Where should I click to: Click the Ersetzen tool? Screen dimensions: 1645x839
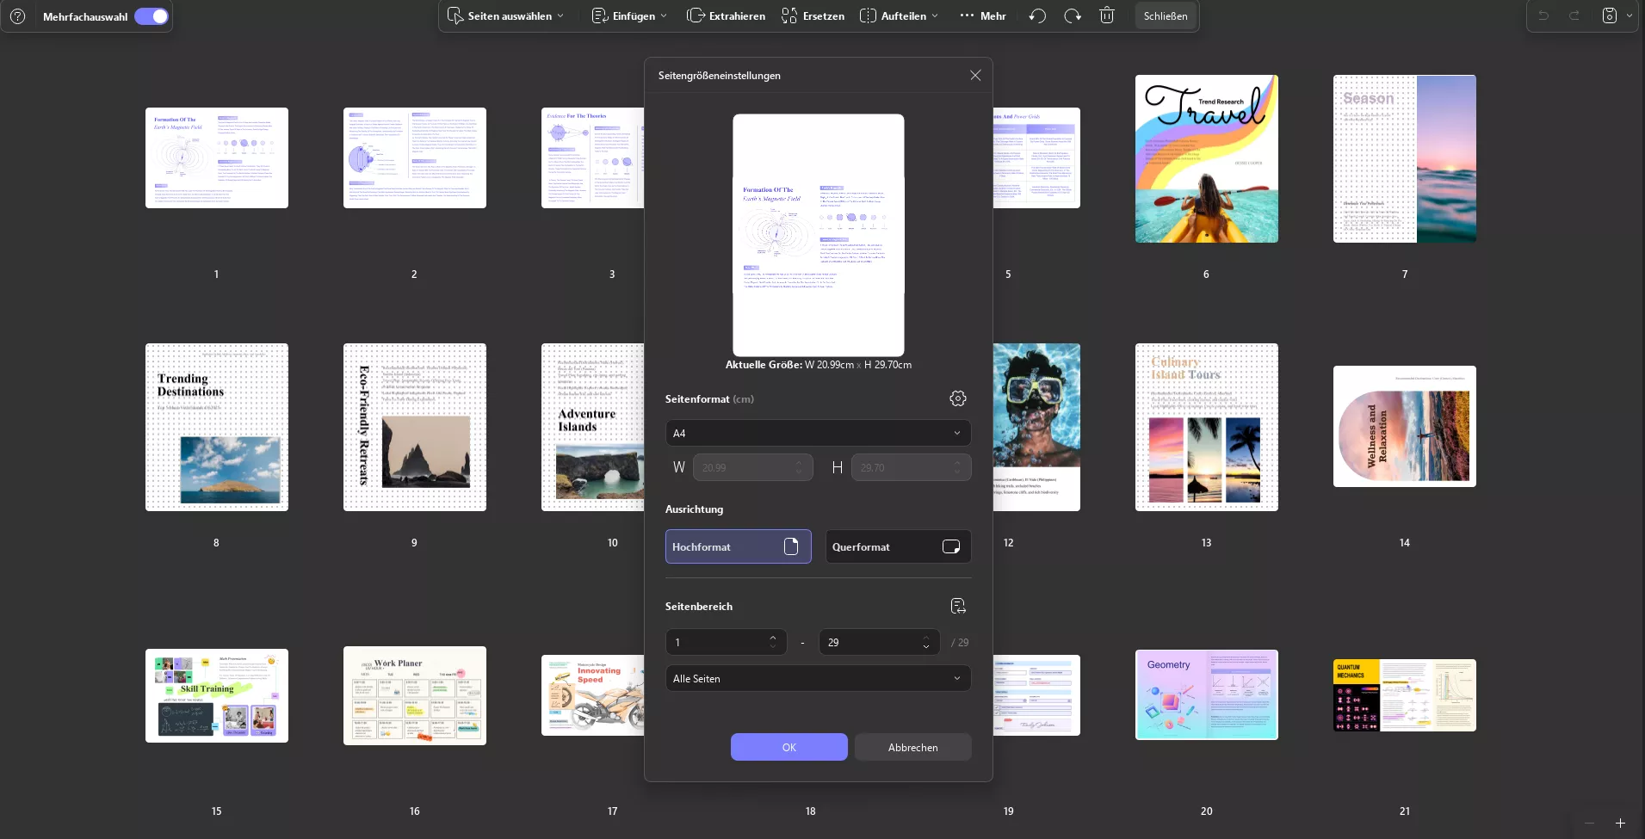click(x=813, y=15)
